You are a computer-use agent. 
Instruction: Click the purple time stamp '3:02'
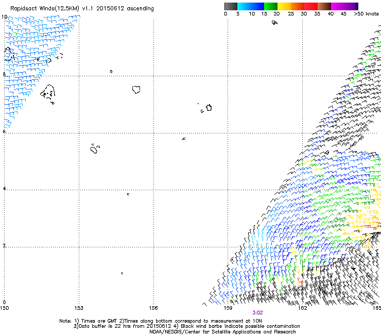pyautogui.click(x=257, y=313)
